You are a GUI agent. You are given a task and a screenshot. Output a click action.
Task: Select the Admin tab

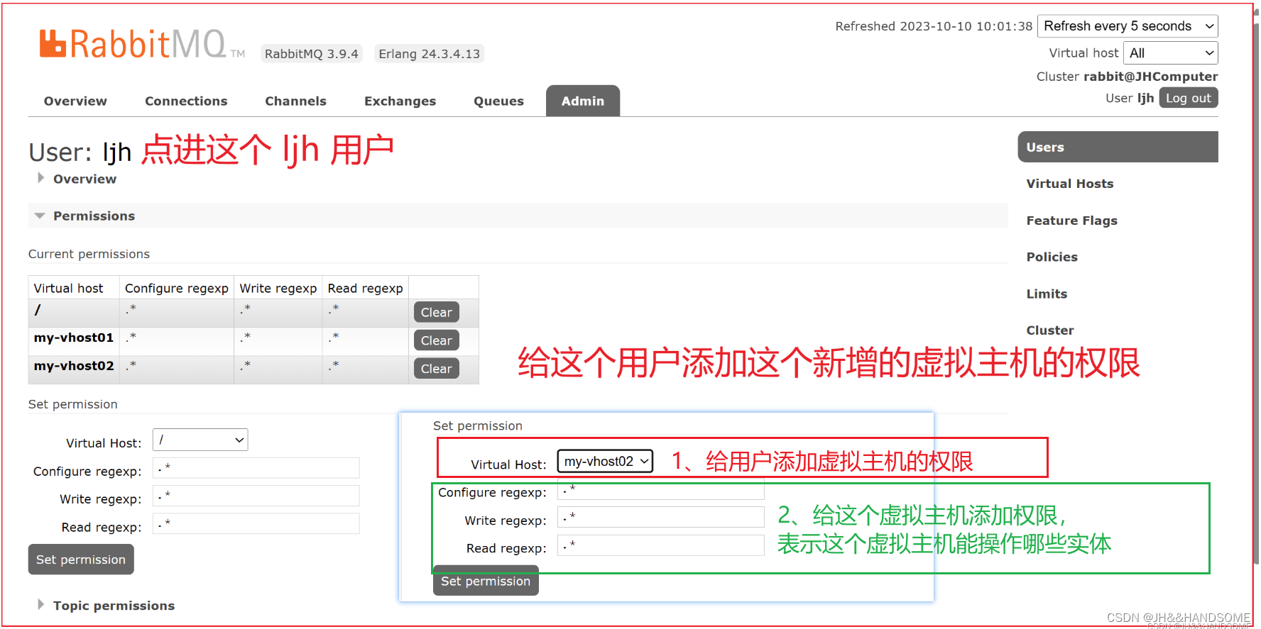click(583, 101)
